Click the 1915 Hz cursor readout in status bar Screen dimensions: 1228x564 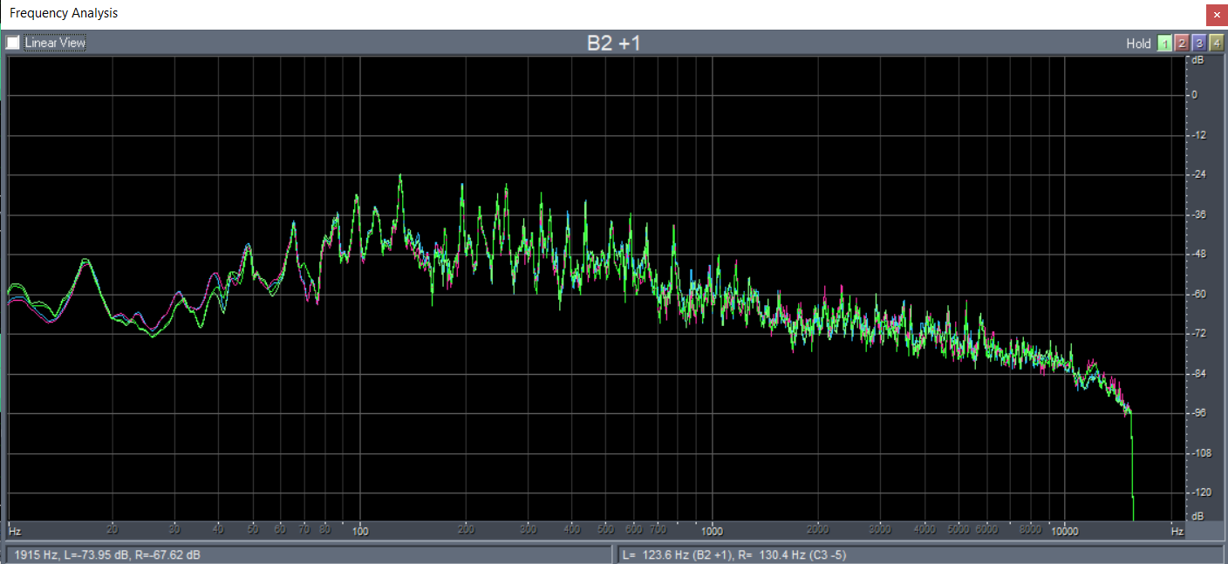coord(107,555)
